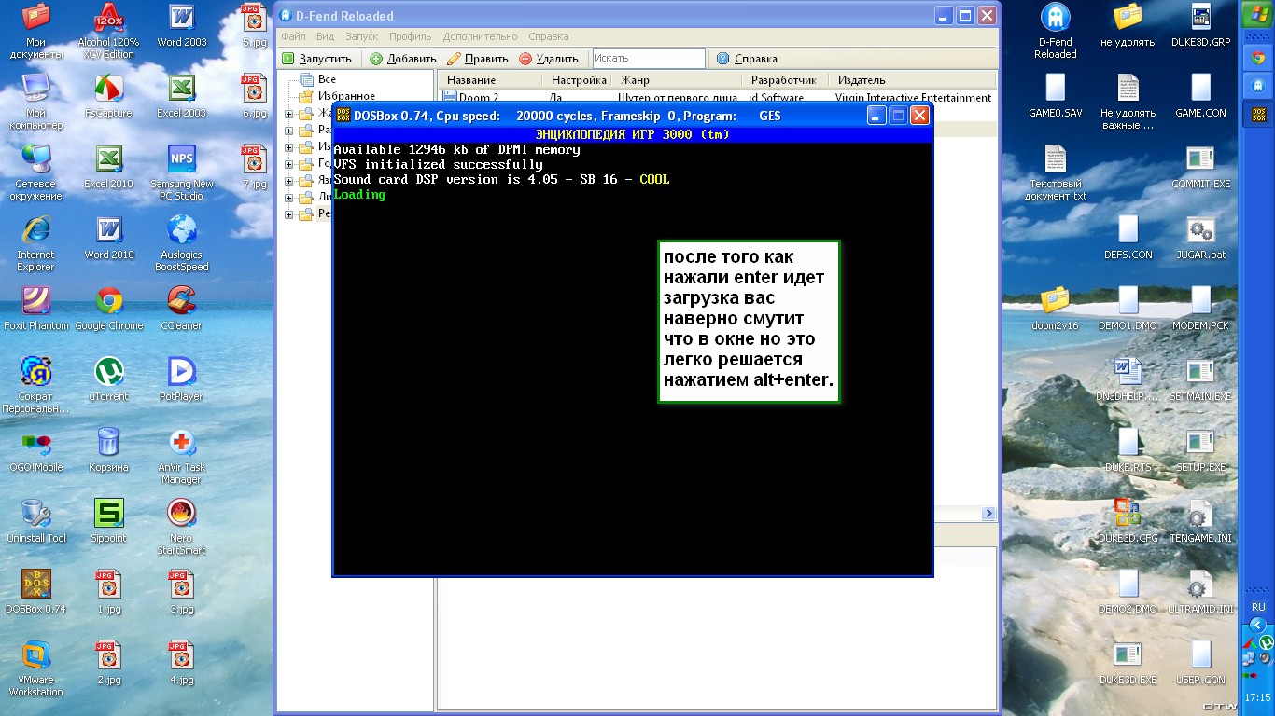Open the Дополнительно menu
This screenshot has width=1275, height=716.
480,36
